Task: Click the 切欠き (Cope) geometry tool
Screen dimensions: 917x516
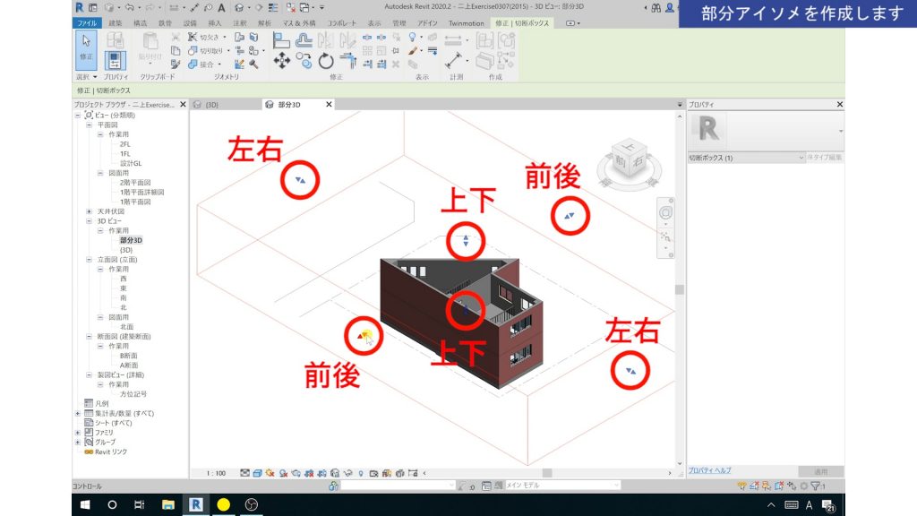Action: coord(198,37)
